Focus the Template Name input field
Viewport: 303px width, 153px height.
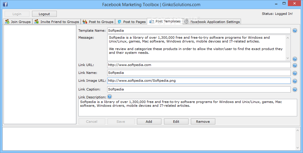(199, 31)
